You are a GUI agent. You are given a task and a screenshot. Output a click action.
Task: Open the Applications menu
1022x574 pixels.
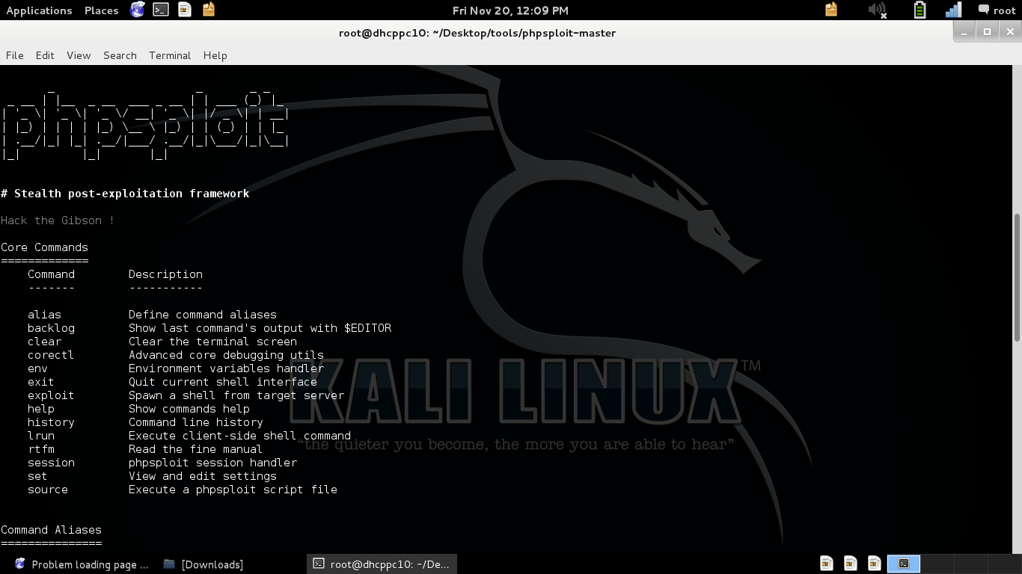[39, 10]
